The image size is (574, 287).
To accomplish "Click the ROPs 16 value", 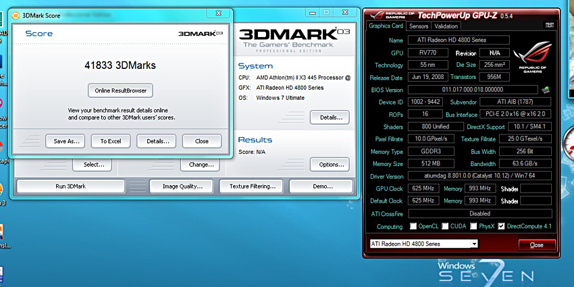I will tap(425, 114).
